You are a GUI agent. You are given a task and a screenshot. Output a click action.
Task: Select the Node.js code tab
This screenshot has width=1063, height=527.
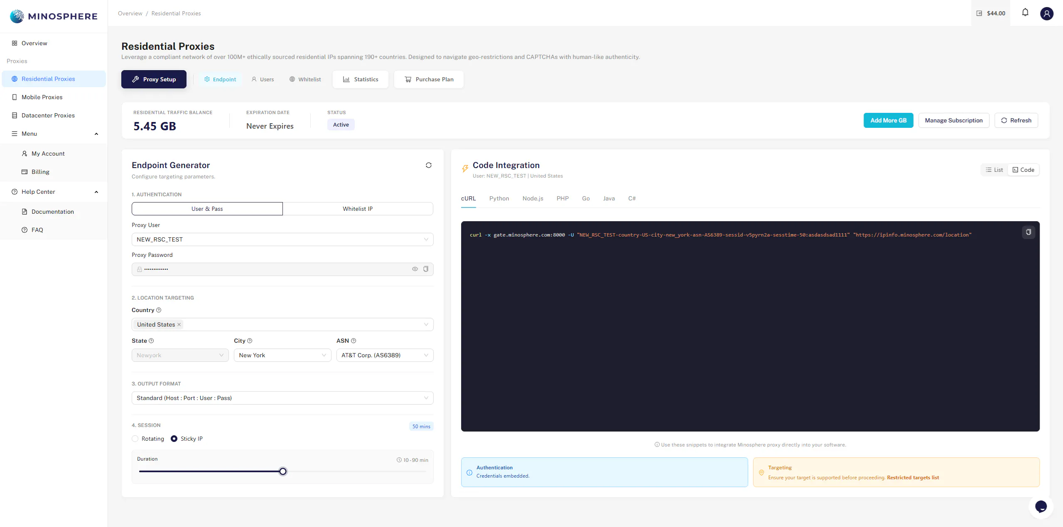(x=533, y=198)
